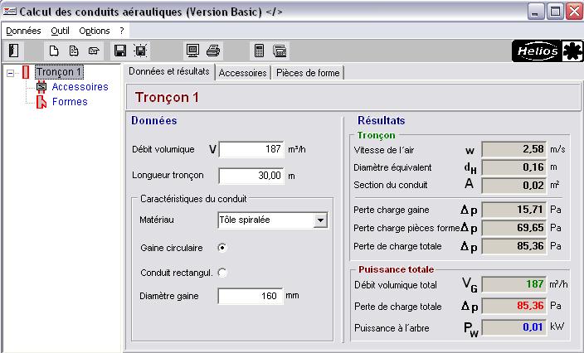Image resolution: width=584 pixels, height=353 pixels.
Task: Open the screen preview monitor icon
Action: coord(192,51)
